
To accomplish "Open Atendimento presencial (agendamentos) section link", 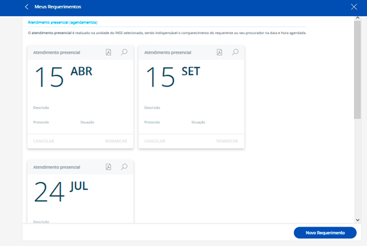I will click(63, 23).
